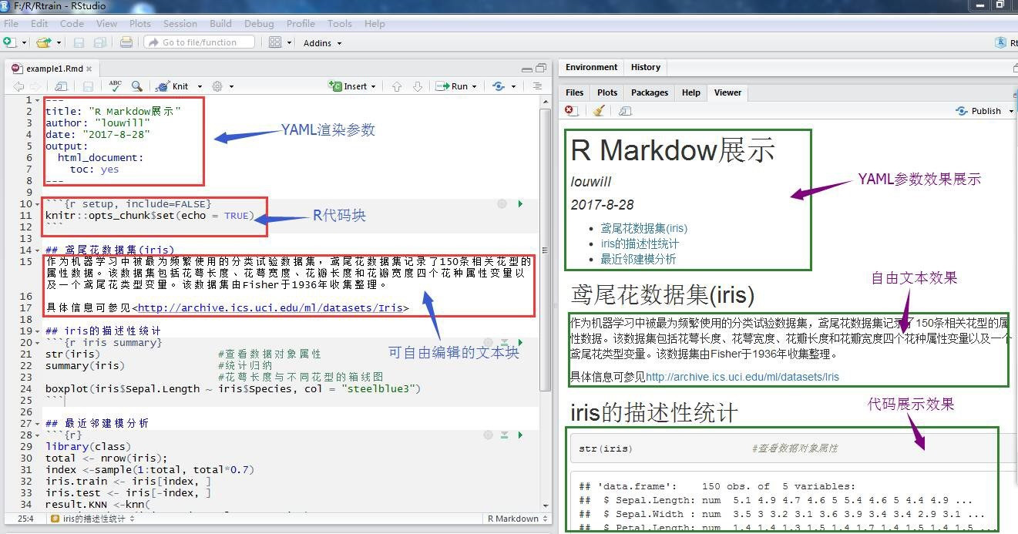1018x534 pixels.
Task: Open the recent files dropdown arrow
Action: [58, 43]
